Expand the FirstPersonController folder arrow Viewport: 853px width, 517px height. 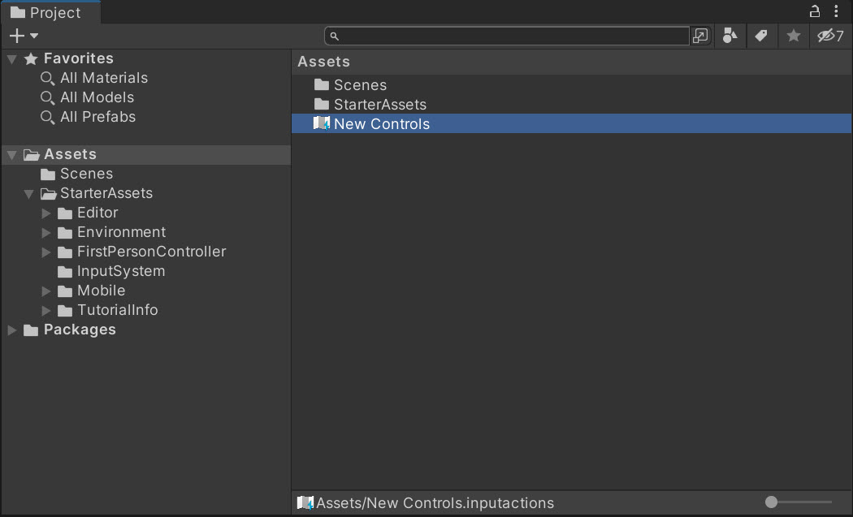[x=46, y=252]
